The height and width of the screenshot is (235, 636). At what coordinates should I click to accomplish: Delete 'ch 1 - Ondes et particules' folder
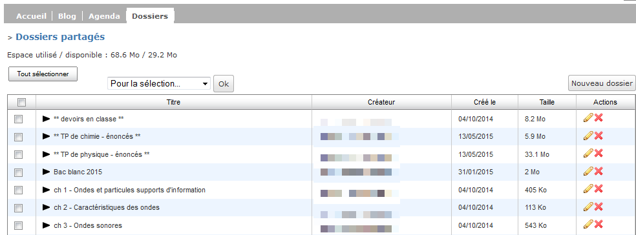[x=599, y=189]
